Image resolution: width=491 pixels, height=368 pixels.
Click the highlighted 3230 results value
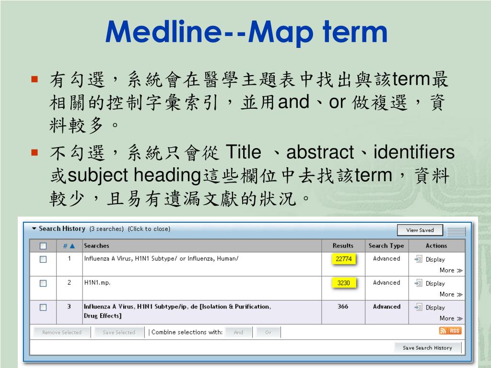coord(343,283)
